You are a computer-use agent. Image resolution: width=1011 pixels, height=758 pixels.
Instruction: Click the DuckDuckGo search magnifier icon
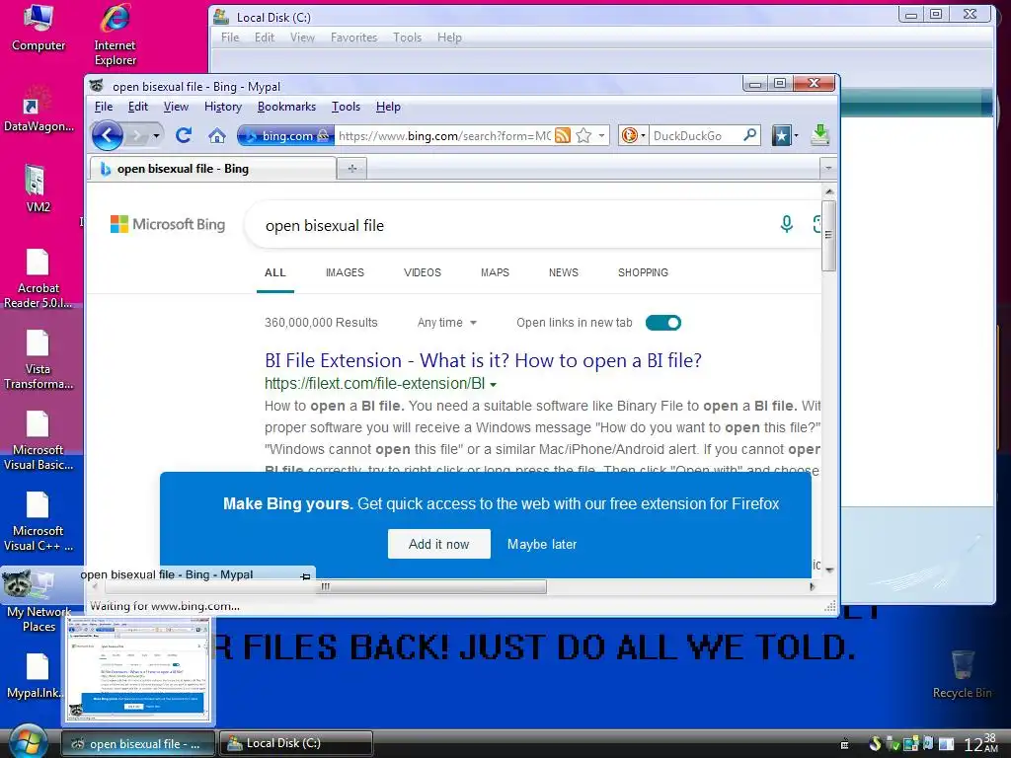(x=750, y=134)
